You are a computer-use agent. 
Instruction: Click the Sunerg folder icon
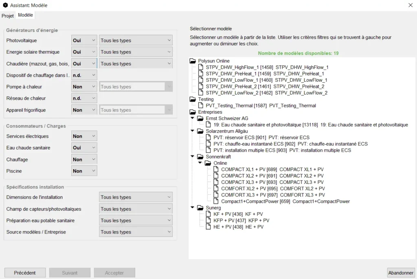(x=201, y=208)
